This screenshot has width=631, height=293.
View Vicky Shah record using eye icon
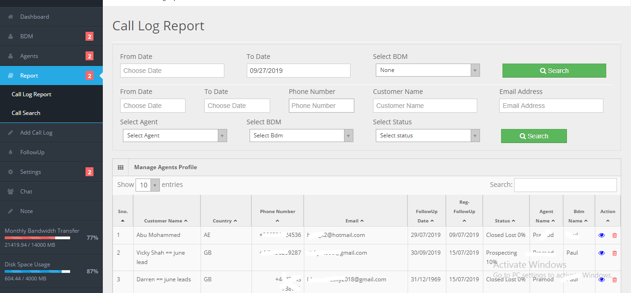(x=602, y=253)
